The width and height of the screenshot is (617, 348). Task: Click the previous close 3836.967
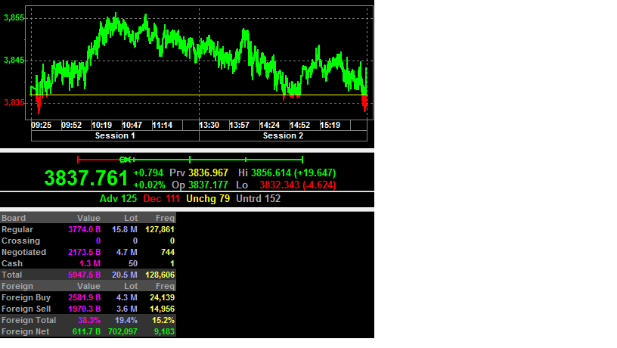coord(208,172)
